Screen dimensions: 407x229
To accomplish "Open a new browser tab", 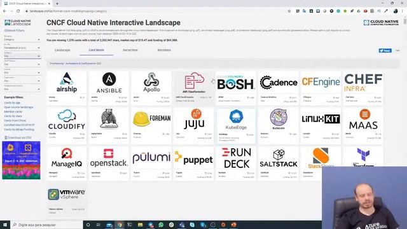I will 57,4.
